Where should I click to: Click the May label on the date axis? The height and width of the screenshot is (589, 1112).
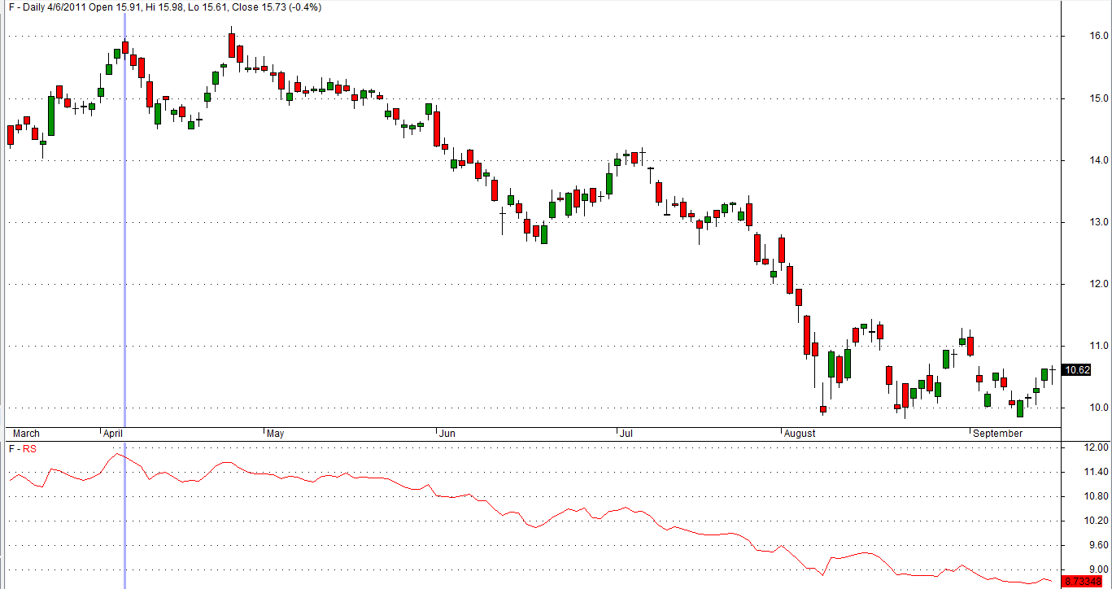(x=277, y=434)
